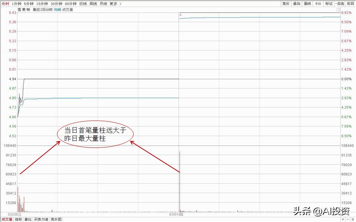
Task: Click the 5.36 price axis label
Action: coord(13,22)
